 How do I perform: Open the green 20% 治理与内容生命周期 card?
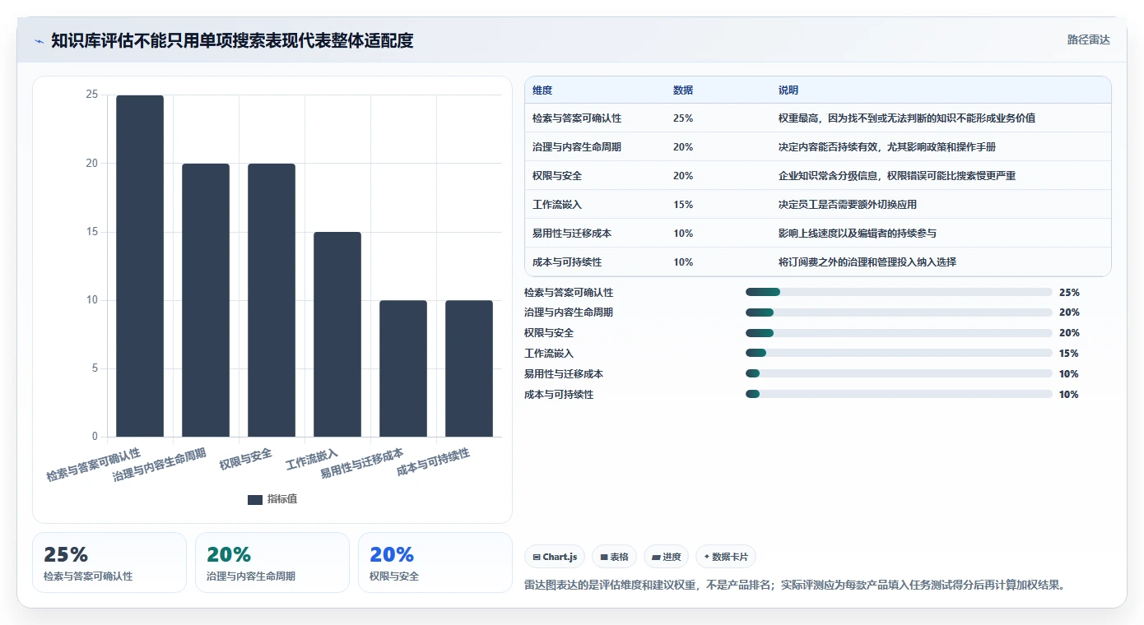[x=272, y=562]
